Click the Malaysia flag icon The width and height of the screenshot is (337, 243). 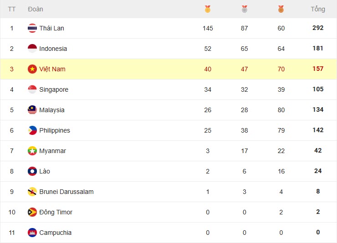coord(32,110)
